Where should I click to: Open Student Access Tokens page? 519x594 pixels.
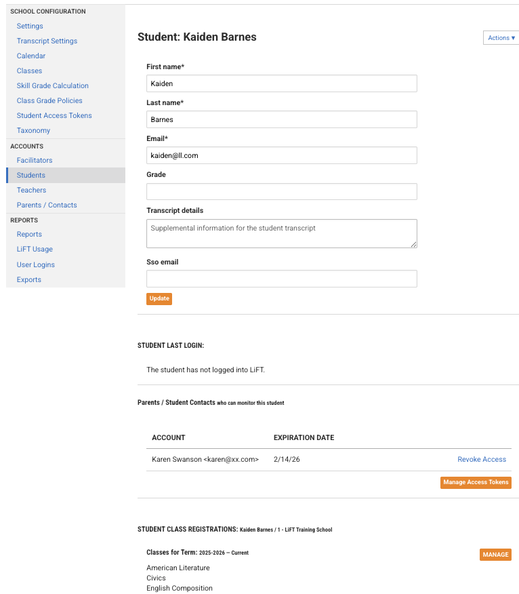54,115
